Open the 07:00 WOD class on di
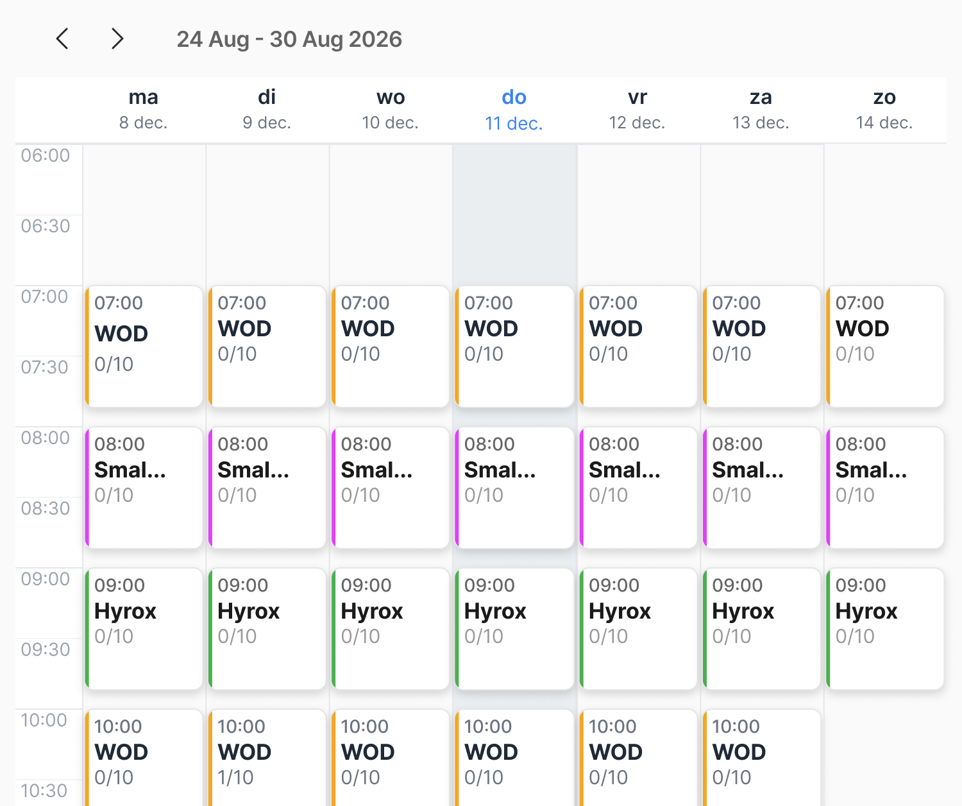The height and width of the screenshot is (806, 962). click(x=267, y=347)
